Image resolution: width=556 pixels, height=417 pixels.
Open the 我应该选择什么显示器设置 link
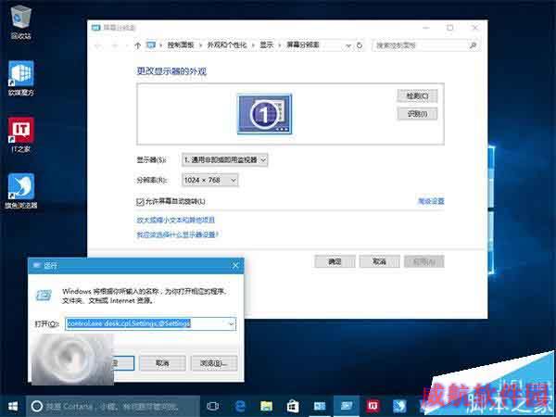pos(177,234)
